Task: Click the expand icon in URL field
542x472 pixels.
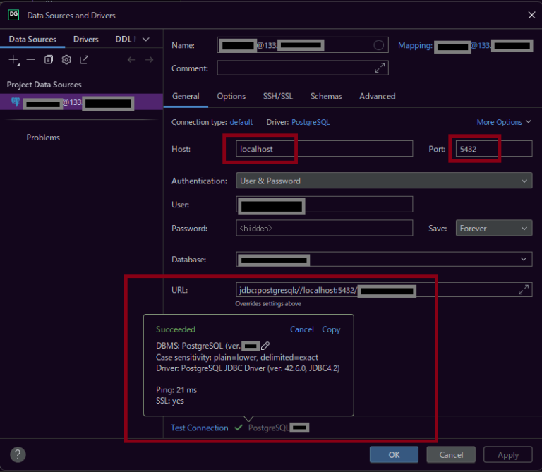Action: tap(523, 290)
